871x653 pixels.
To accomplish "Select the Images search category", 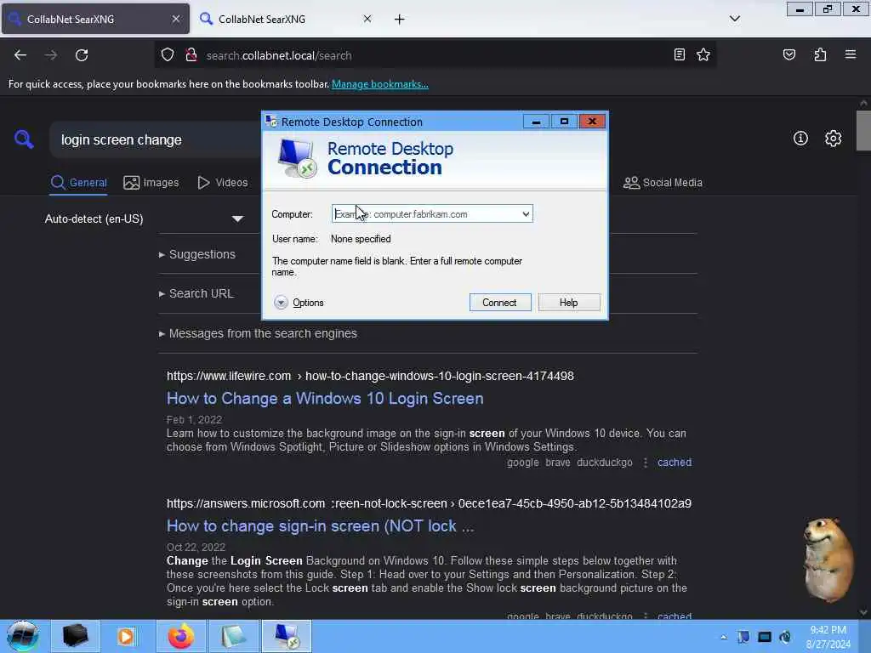I will pyautogui.click(x=151, y=183).
